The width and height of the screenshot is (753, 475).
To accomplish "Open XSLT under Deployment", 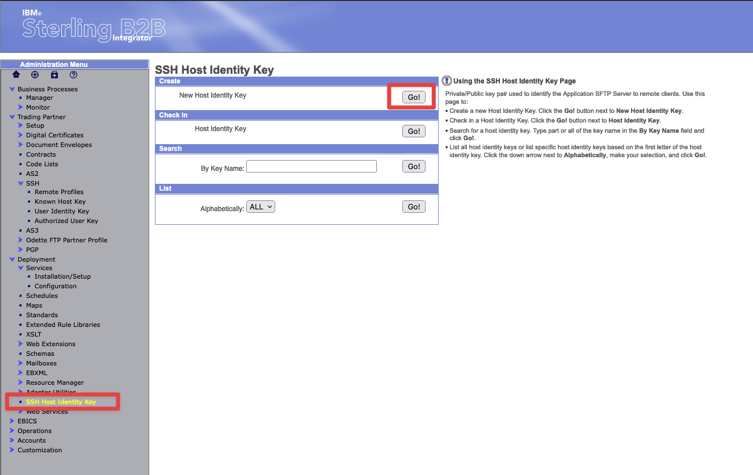I will click(33, 334).
